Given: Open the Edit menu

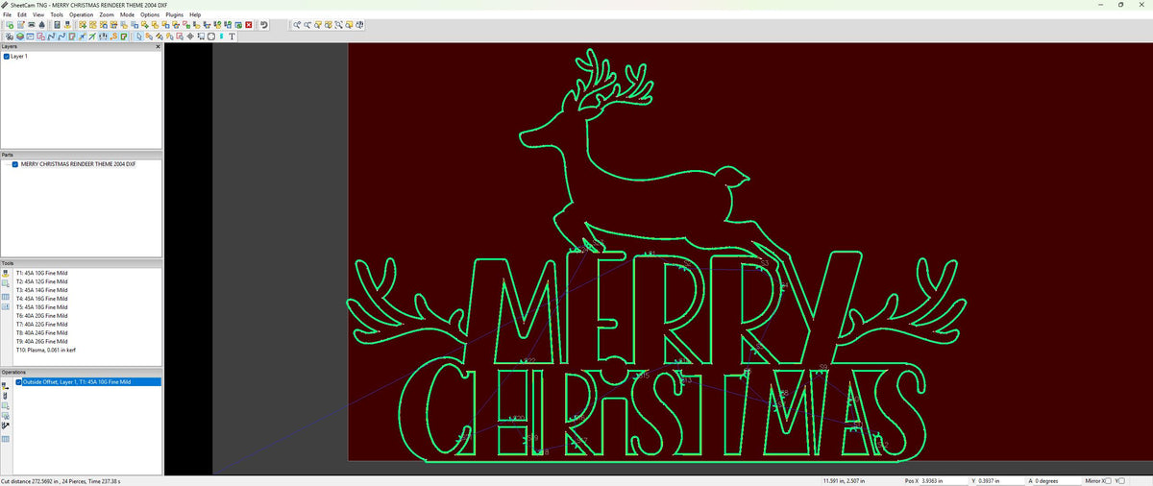Looking at the screenshot, I should (22, 15).
